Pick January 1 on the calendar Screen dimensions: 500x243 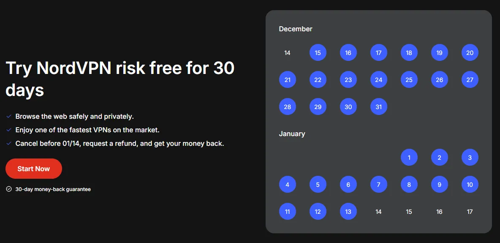(x=409, y=158)
